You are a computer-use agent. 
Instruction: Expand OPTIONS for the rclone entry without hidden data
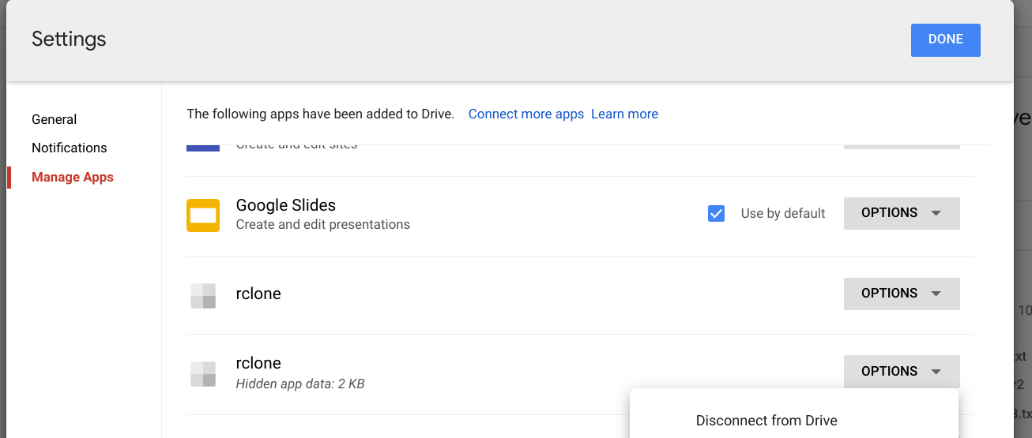click(902, 294)
